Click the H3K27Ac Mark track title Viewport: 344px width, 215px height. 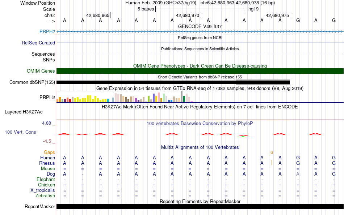click(200, 107)
